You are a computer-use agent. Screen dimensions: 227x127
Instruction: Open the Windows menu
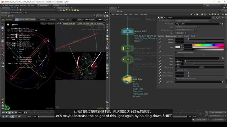click(23, 5)
